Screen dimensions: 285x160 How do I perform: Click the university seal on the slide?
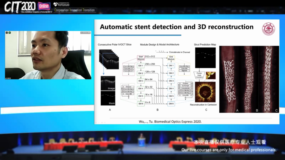[268, 29]
